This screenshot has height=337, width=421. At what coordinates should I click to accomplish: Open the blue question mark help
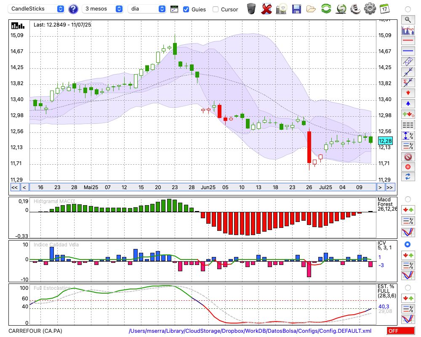click(73, 9)
